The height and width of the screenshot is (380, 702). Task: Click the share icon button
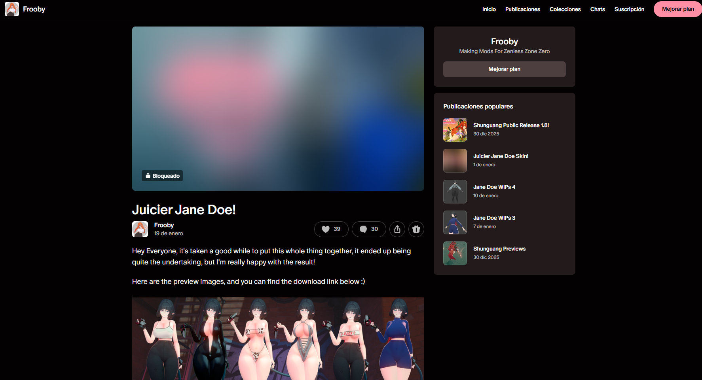[x=397, y=229]
